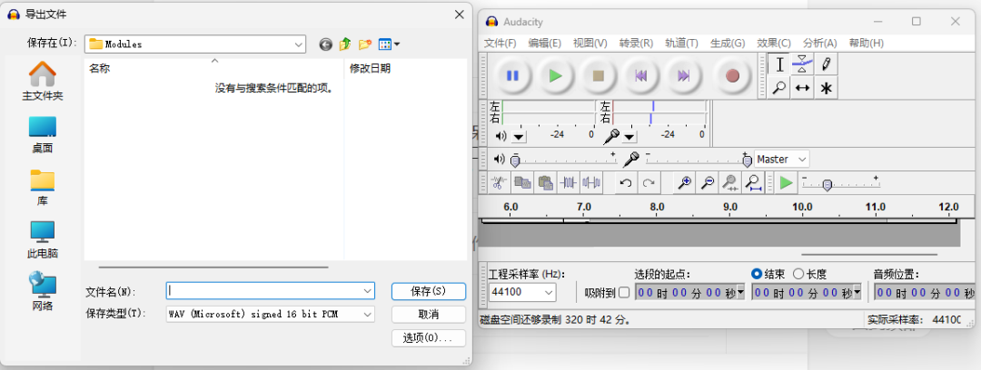This screenshot has width=981, height=370.
Task: Skip to start of the track
Action: (640, 75)
